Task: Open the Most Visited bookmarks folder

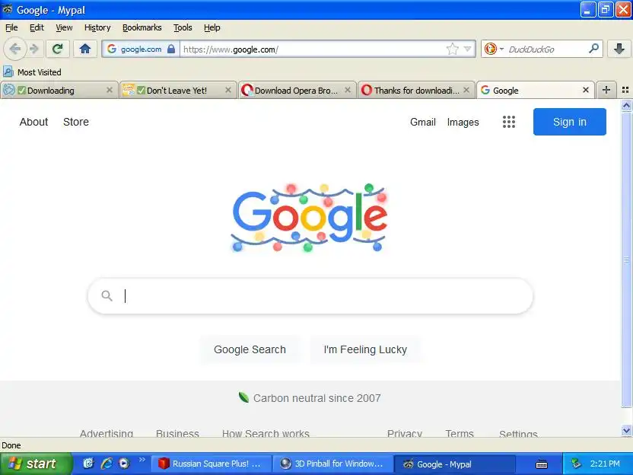Action: tap(32, 72)
